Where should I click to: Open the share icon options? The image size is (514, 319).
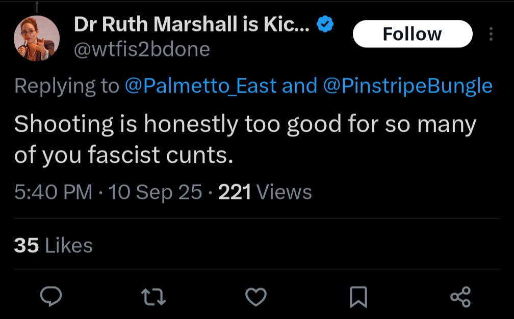460,297
